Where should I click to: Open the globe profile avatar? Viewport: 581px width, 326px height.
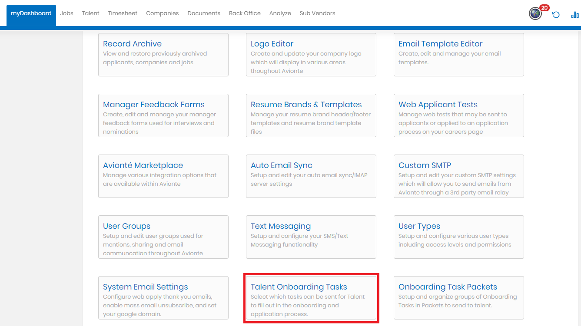[x=535, y=14]
